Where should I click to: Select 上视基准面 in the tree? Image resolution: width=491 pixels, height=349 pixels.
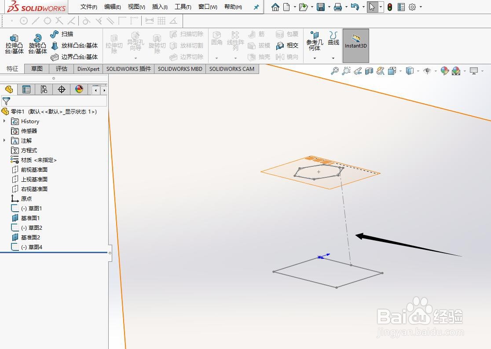pos(30,179)
